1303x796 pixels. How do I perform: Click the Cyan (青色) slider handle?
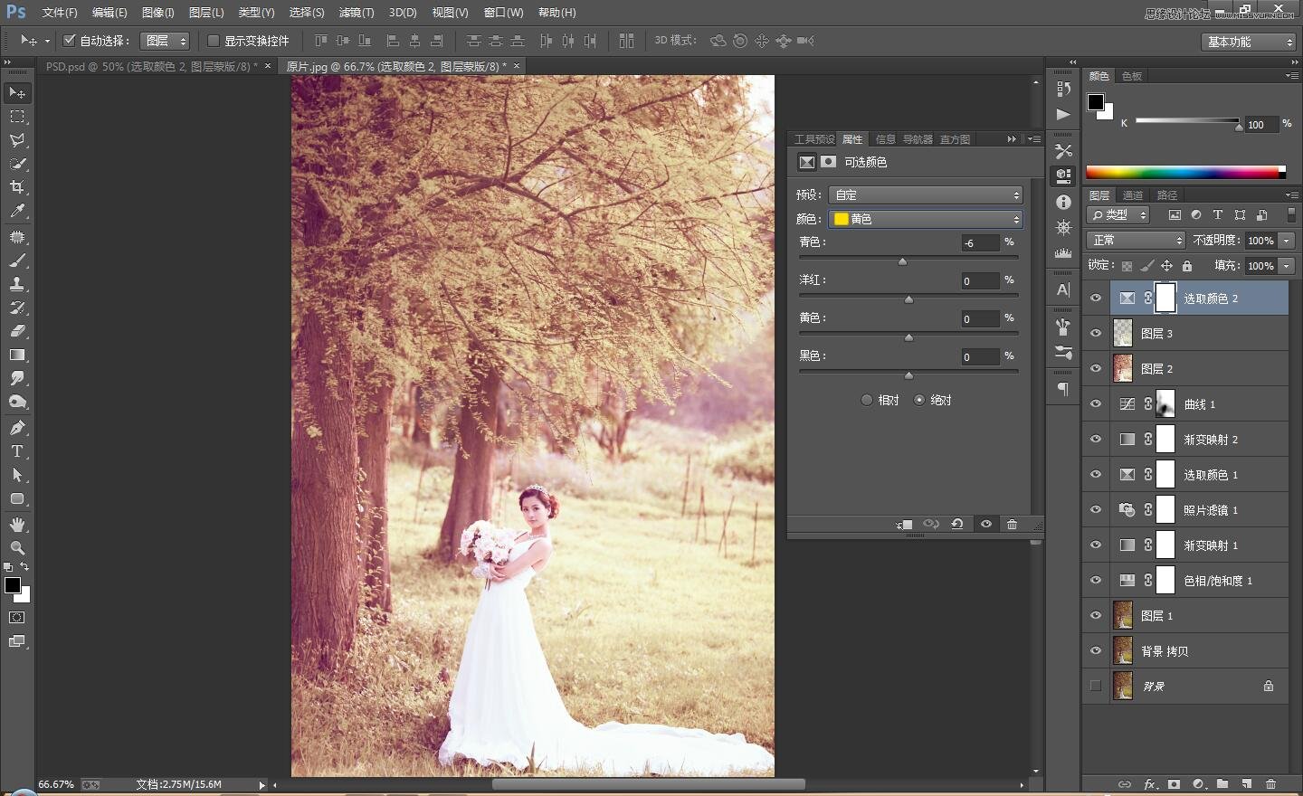tap(902, 261)
